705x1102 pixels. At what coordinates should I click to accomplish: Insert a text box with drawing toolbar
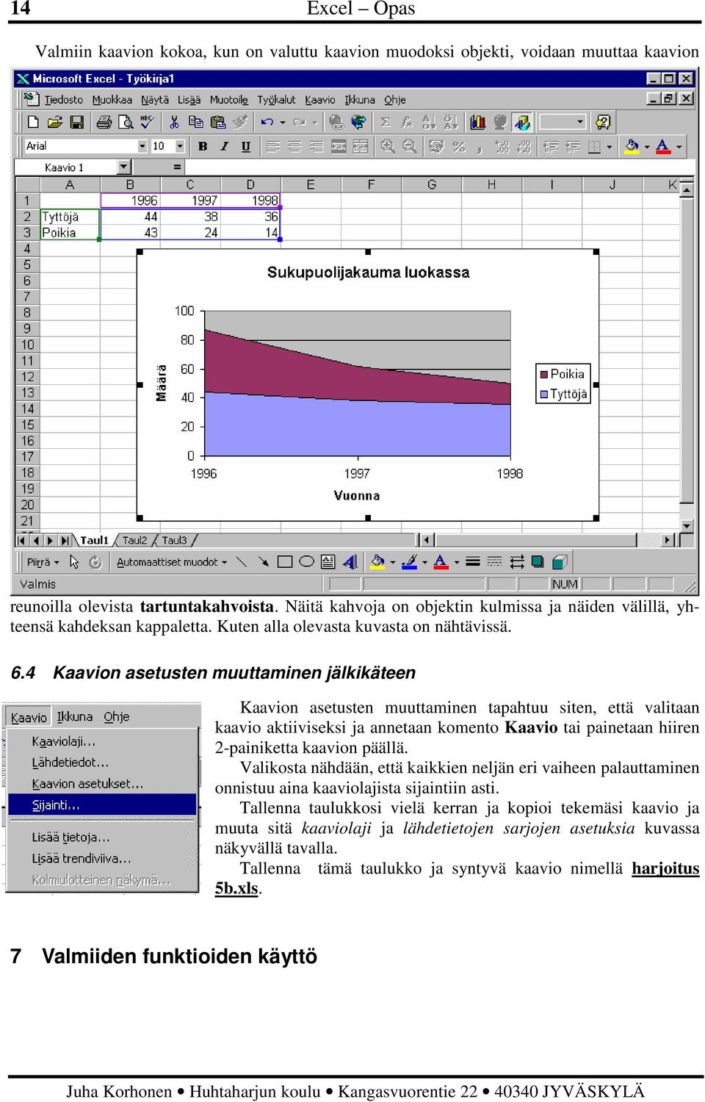pos(328,562)
